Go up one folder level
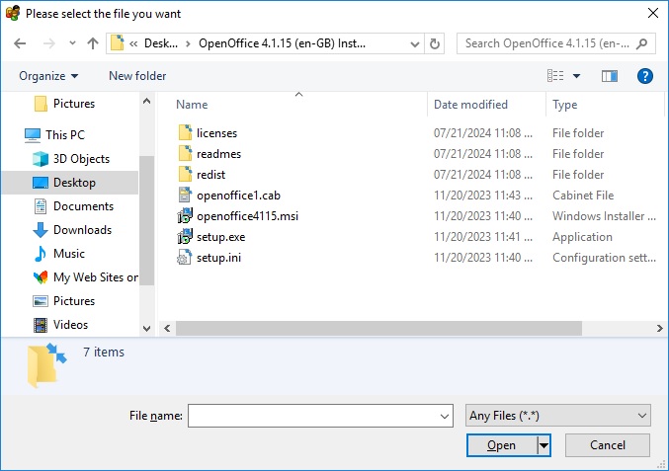The image size is (669, 471). pos(93,43)
